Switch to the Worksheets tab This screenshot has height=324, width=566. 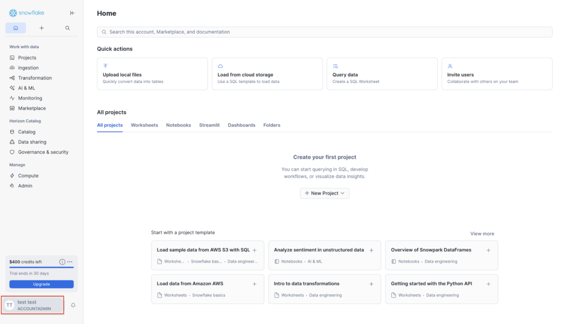[144, 125]
